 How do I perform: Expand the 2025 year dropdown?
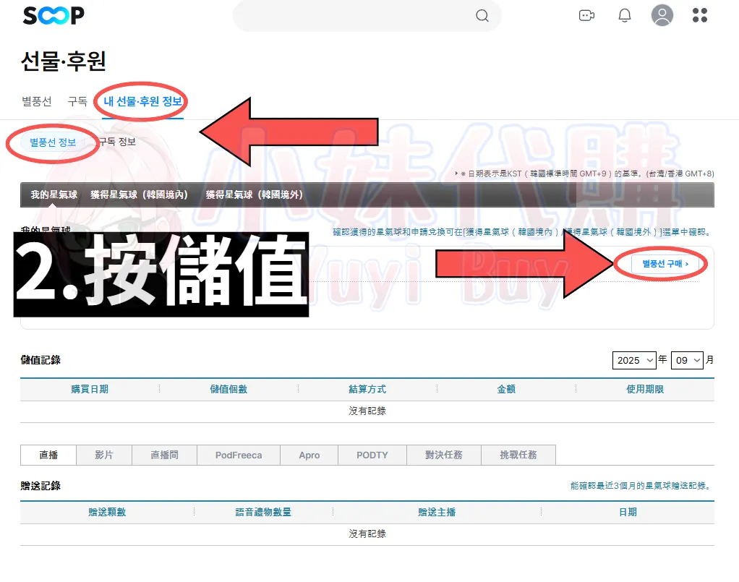634,360
